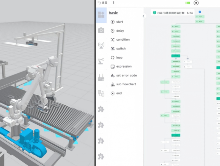This screenshot has width=220, height=166.
Task: Open the database exchange category
Action: 101,93
